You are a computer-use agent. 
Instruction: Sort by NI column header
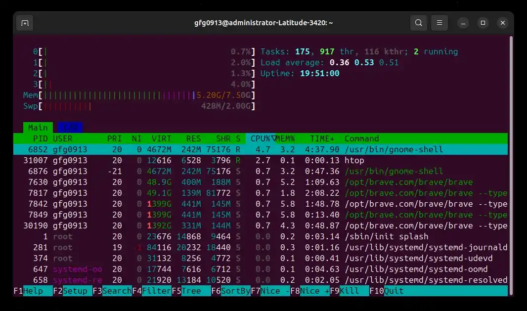coord(136,138)
